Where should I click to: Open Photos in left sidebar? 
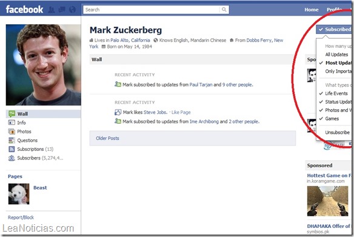tap(24, 132)
